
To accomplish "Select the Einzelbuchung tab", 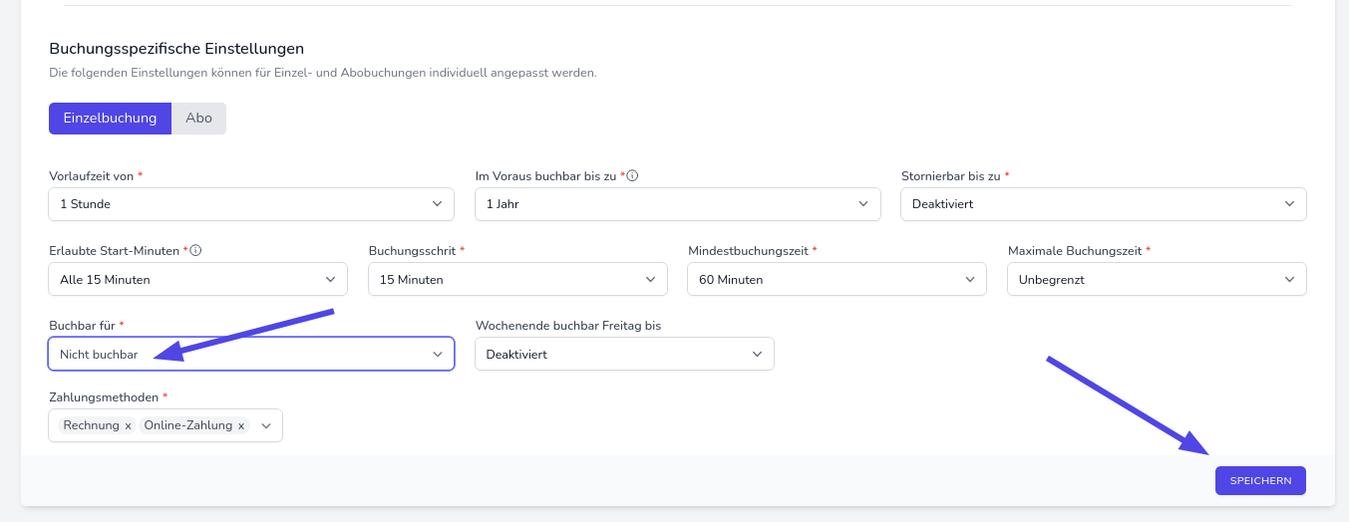I will coord(110,118).
